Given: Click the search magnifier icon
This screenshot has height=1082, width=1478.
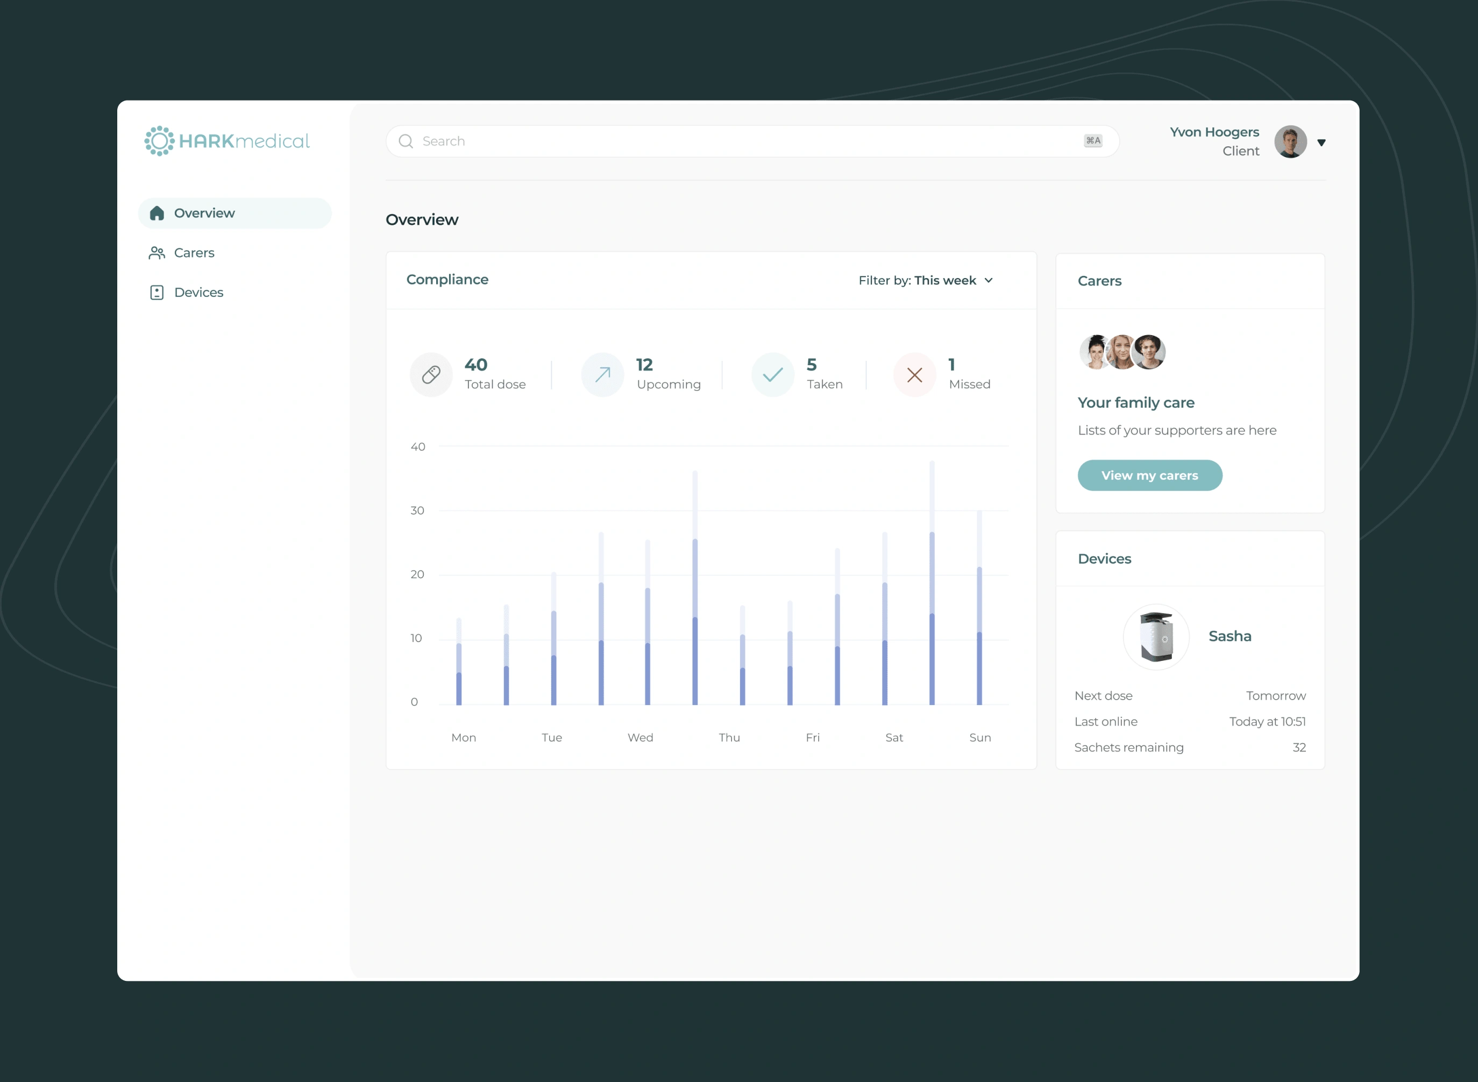Looking at the screenshot, I should [406, 141].
